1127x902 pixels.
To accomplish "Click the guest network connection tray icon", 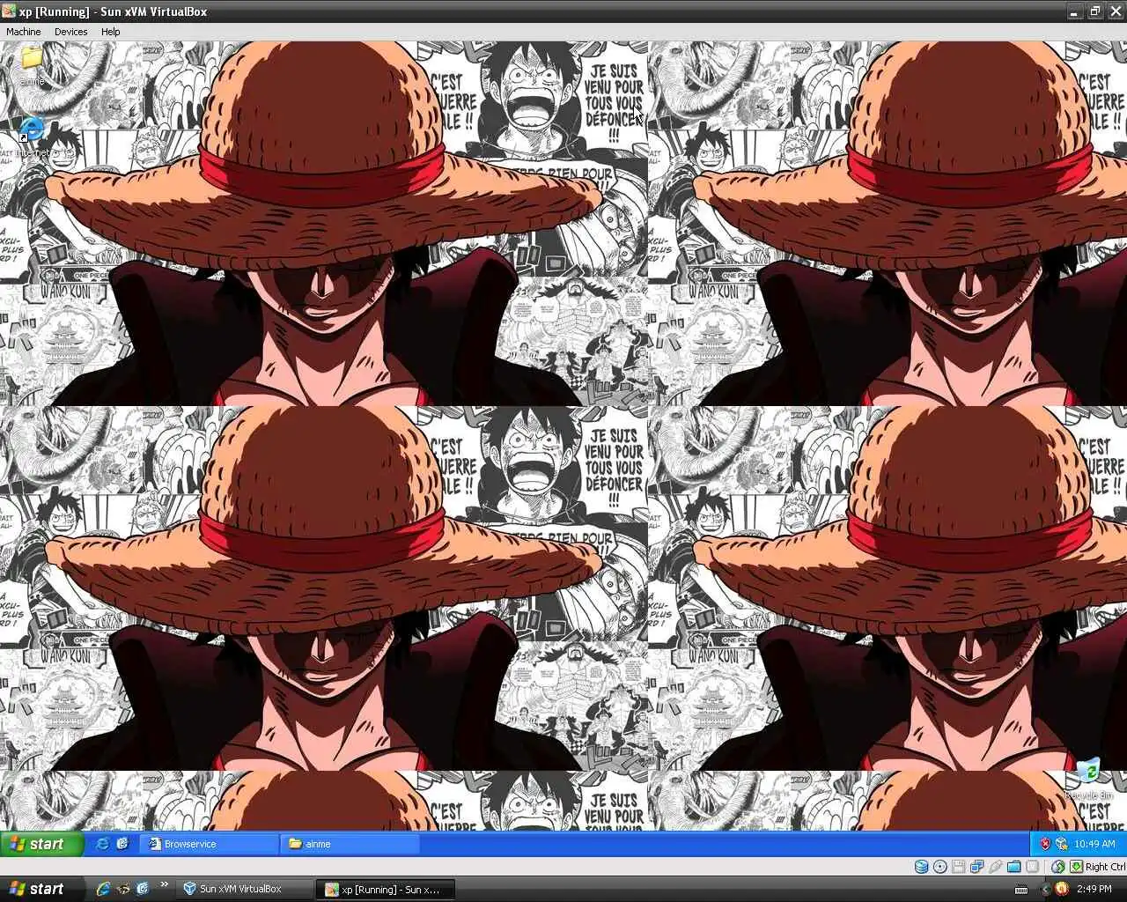I will 1062,844.
